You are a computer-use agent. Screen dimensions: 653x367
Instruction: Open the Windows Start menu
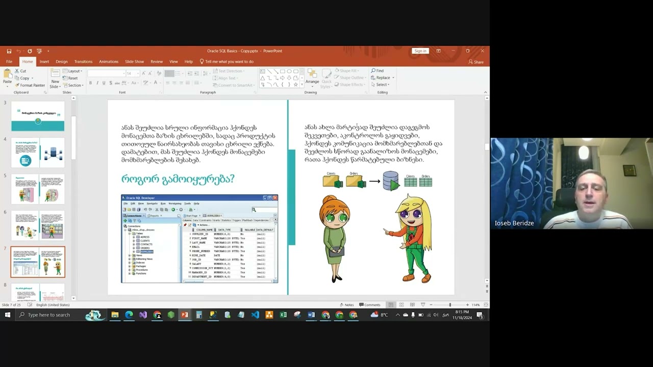coord(7,315)
